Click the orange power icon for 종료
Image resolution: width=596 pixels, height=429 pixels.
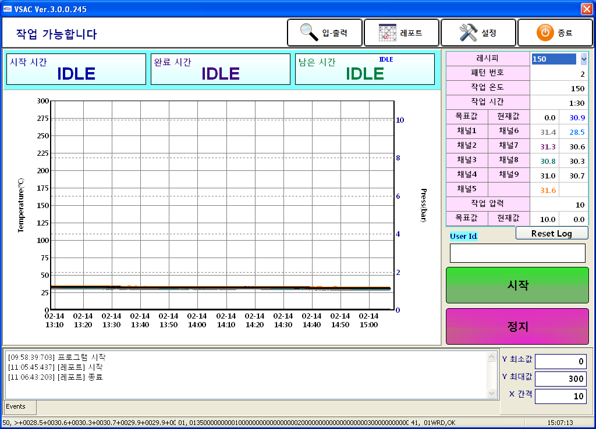pyautogui.click(x=545, y=33)
